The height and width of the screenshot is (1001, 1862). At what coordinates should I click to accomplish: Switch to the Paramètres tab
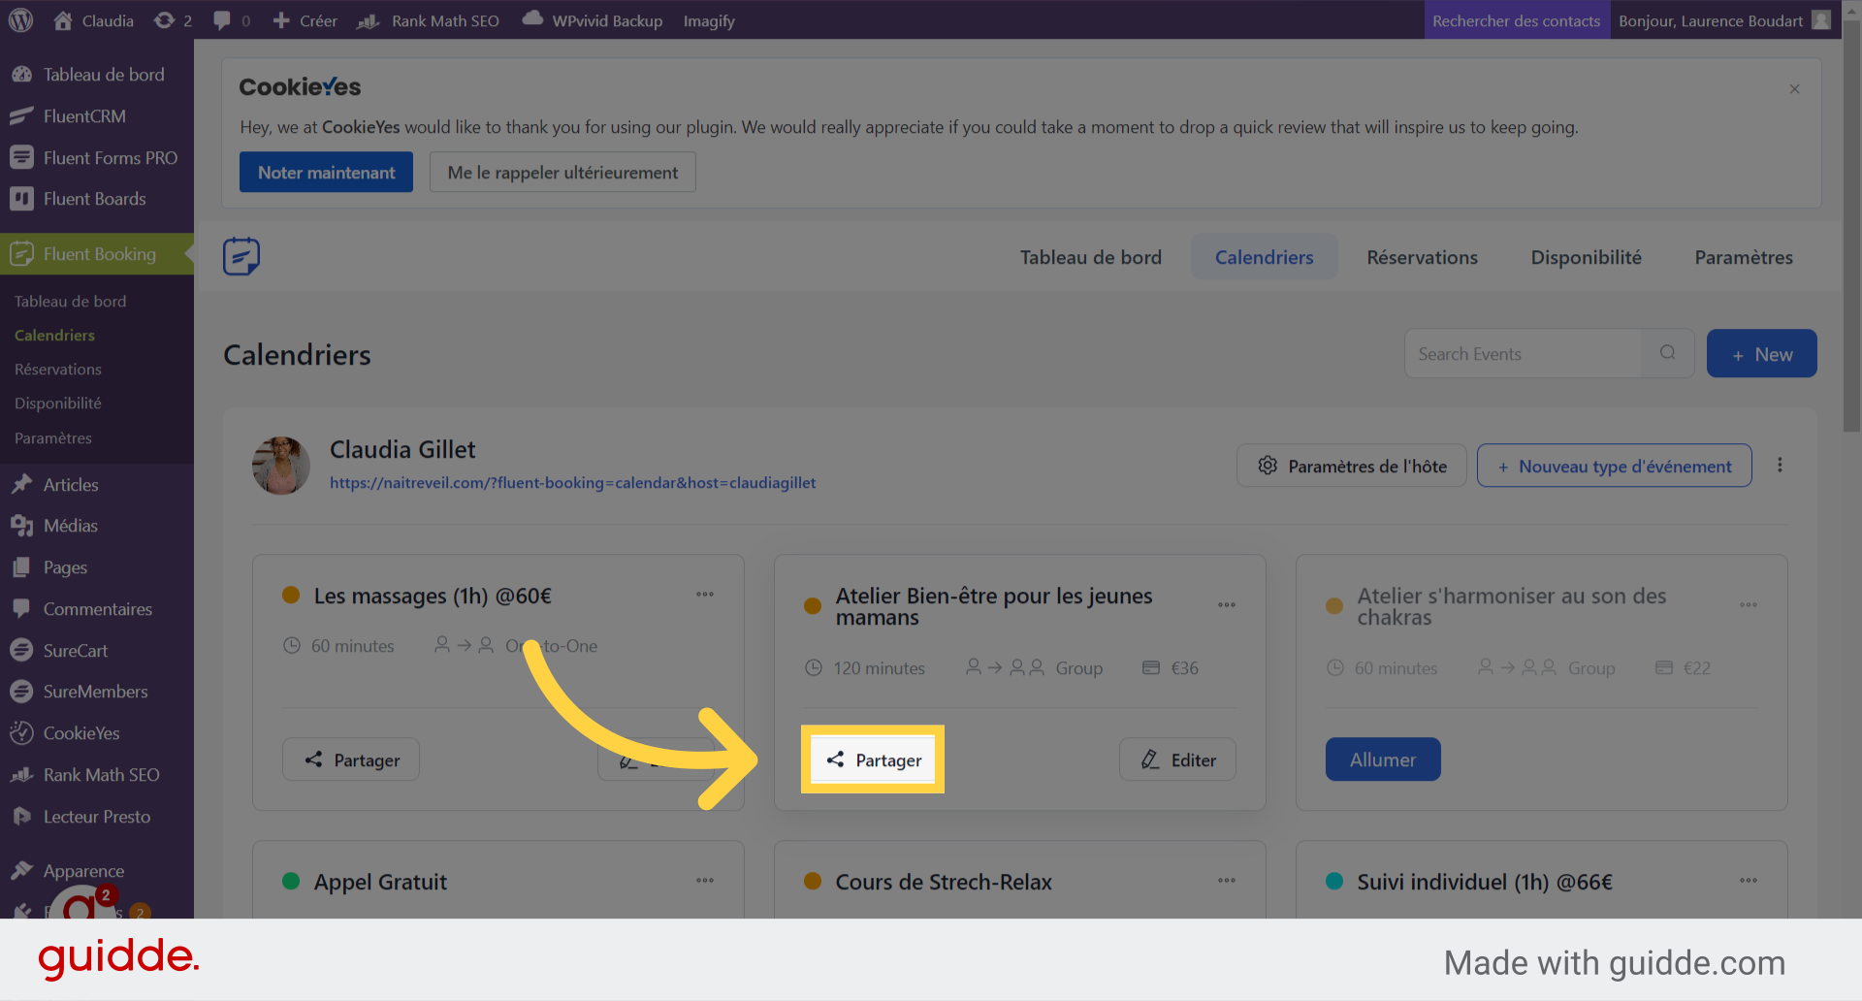pos(1743,257)
